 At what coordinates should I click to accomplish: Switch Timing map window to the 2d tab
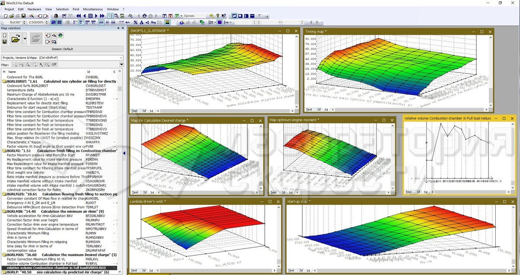click(x=319, y=110)
